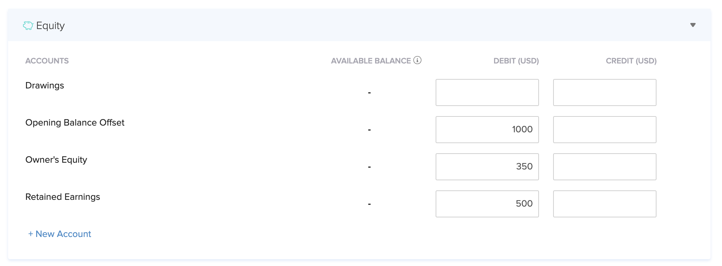Add a new account via New Account link
The width and height of the screenshot is (722, 266).
[60, 234]
